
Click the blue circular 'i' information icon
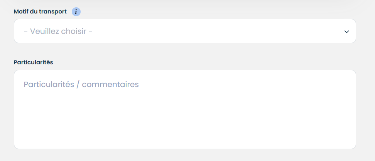76,12
